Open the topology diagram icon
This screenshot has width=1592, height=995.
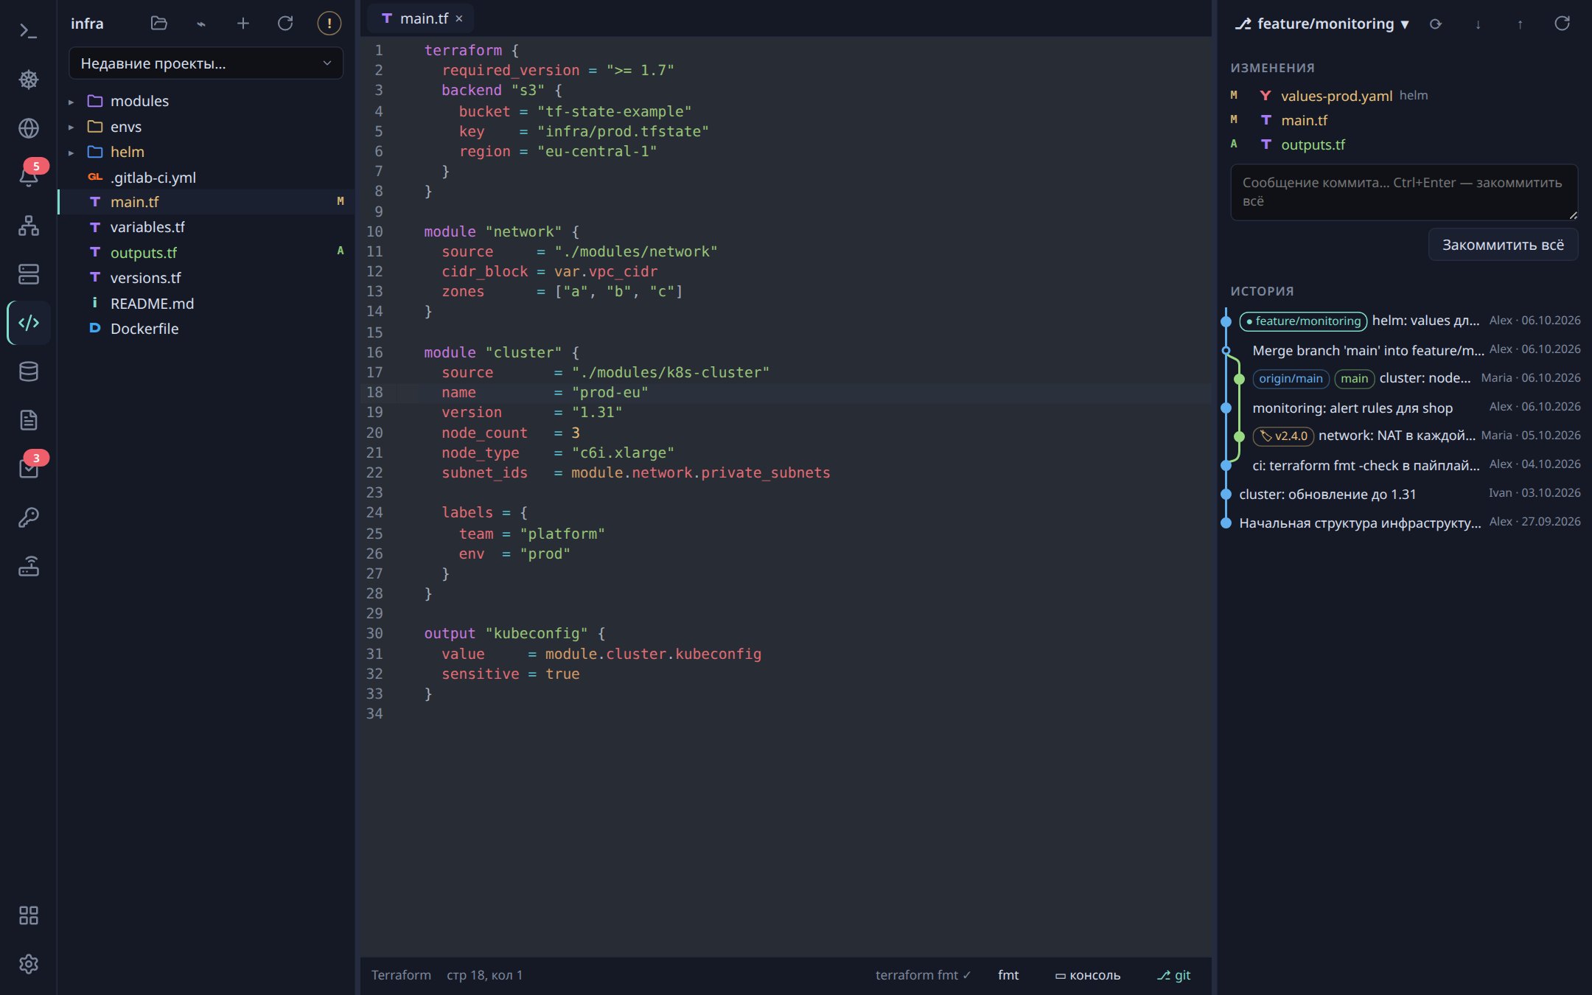pyautogui.click(x=28, y=226)
